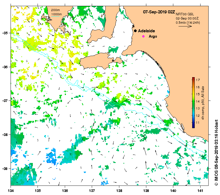This screenshot has height=195, width=220.
Task: Click the 13 value on color scale
Action: pos(198,108)
